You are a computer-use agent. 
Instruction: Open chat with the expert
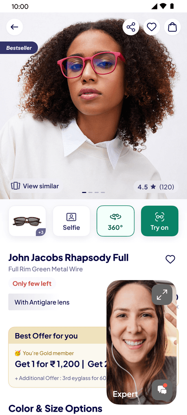[162, 390]
